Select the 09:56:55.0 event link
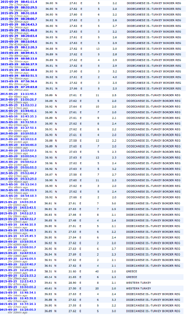Image resolution: width=186 pixels, height=315 pixels. [18, 168]
